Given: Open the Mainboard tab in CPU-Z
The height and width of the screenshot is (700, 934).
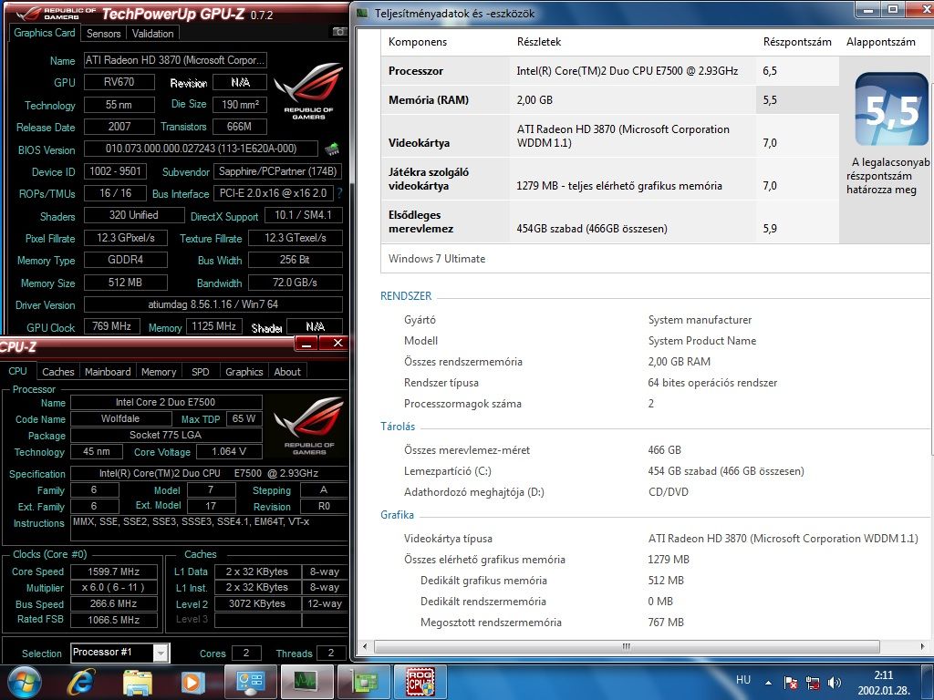Looking at the screenshot, I should 108,372.
